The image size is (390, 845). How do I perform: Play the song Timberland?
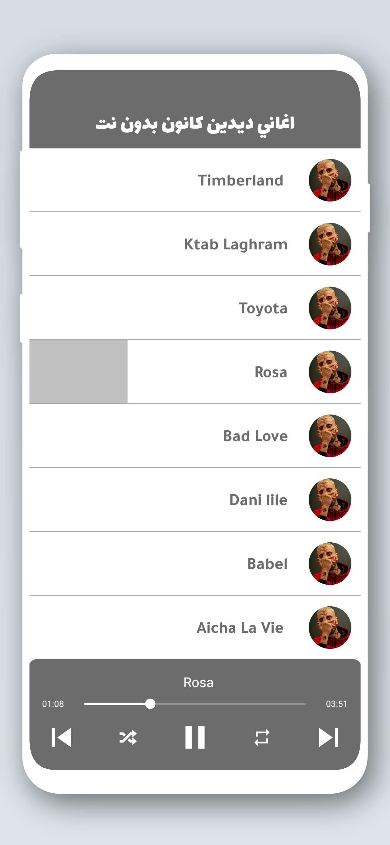(x=195, y=180)
